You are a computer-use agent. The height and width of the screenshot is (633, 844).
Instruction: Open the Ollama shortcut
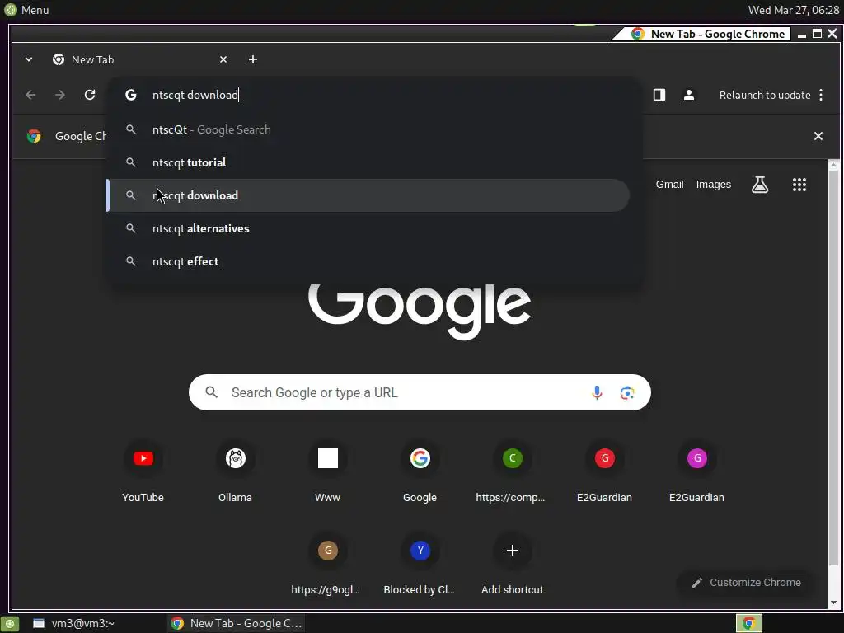(x=235, y=472)
